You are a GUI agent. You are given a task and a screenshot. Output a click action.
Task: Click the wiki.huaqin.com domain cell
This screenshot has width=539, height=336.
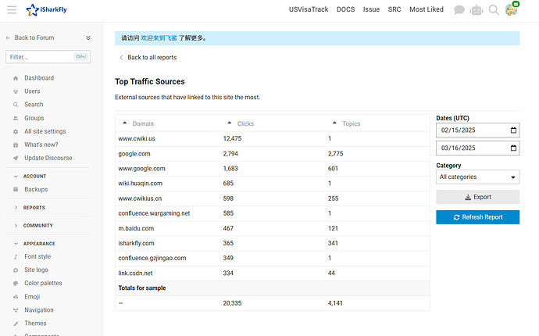pos(141,184)
